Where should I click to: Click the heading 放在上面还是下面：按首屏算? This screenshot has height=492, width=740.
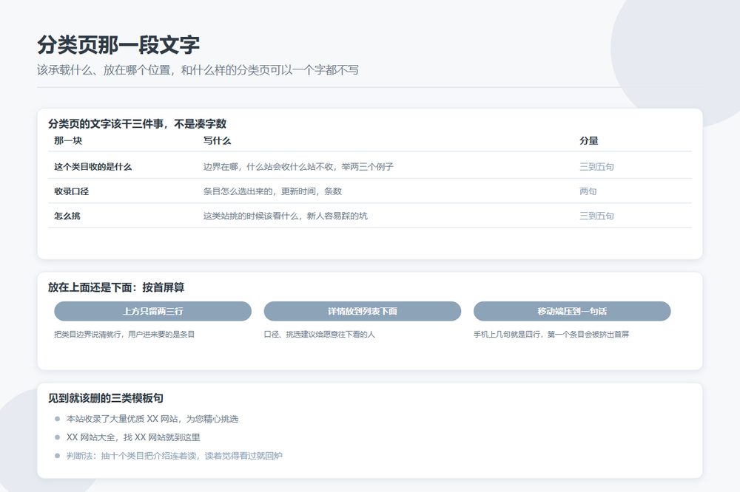(116, 287)
